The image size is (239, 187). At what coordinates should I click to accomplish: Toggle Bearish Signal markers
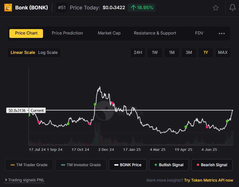(212, 165)
